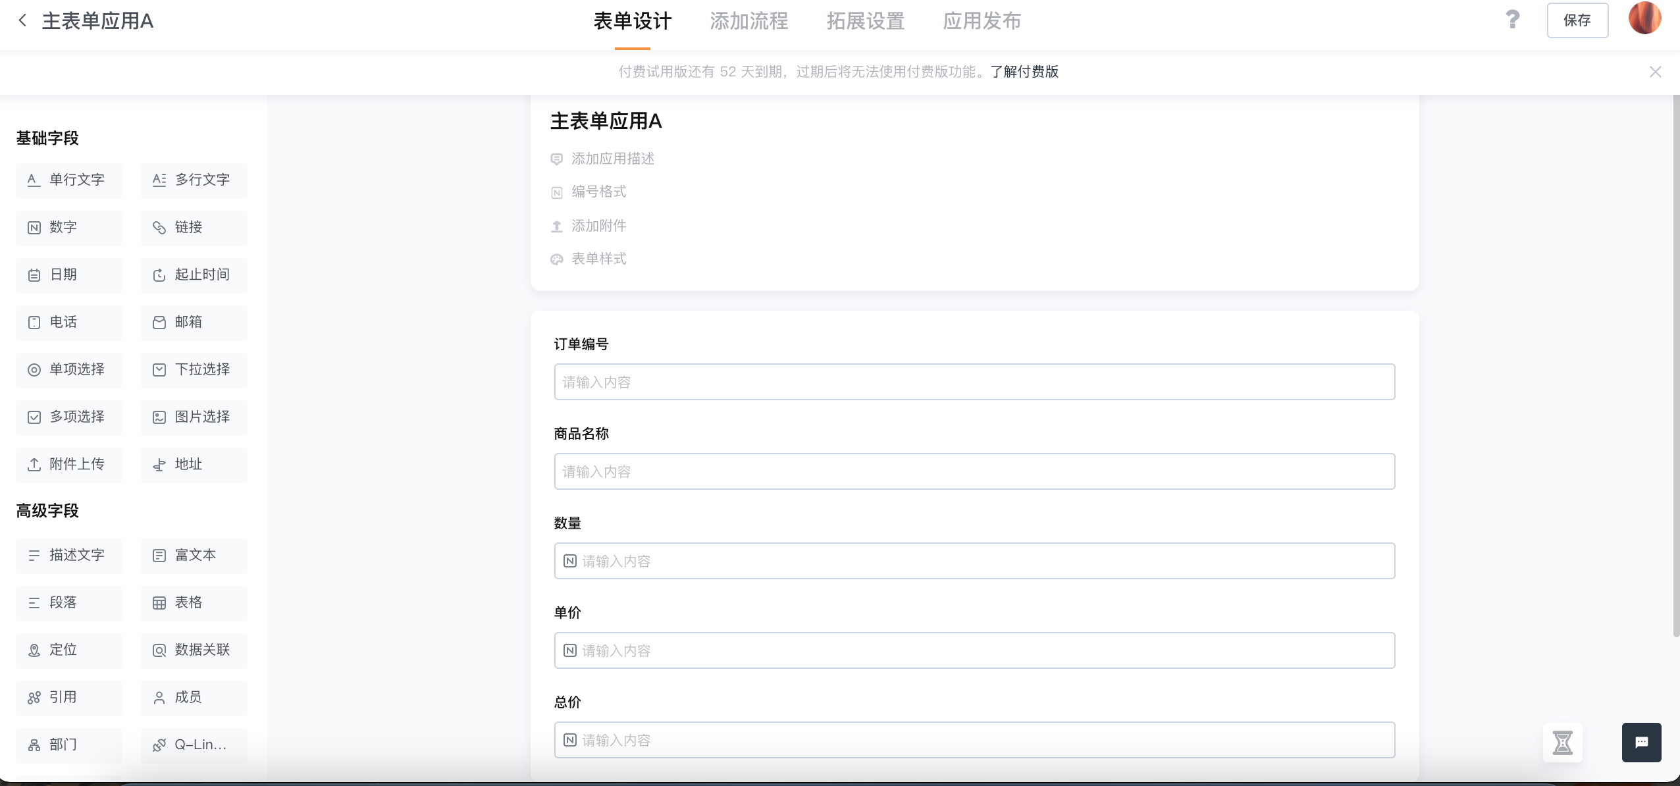
Task: Click the form title 主表单应用A in canvas
Action: (606, 121)
